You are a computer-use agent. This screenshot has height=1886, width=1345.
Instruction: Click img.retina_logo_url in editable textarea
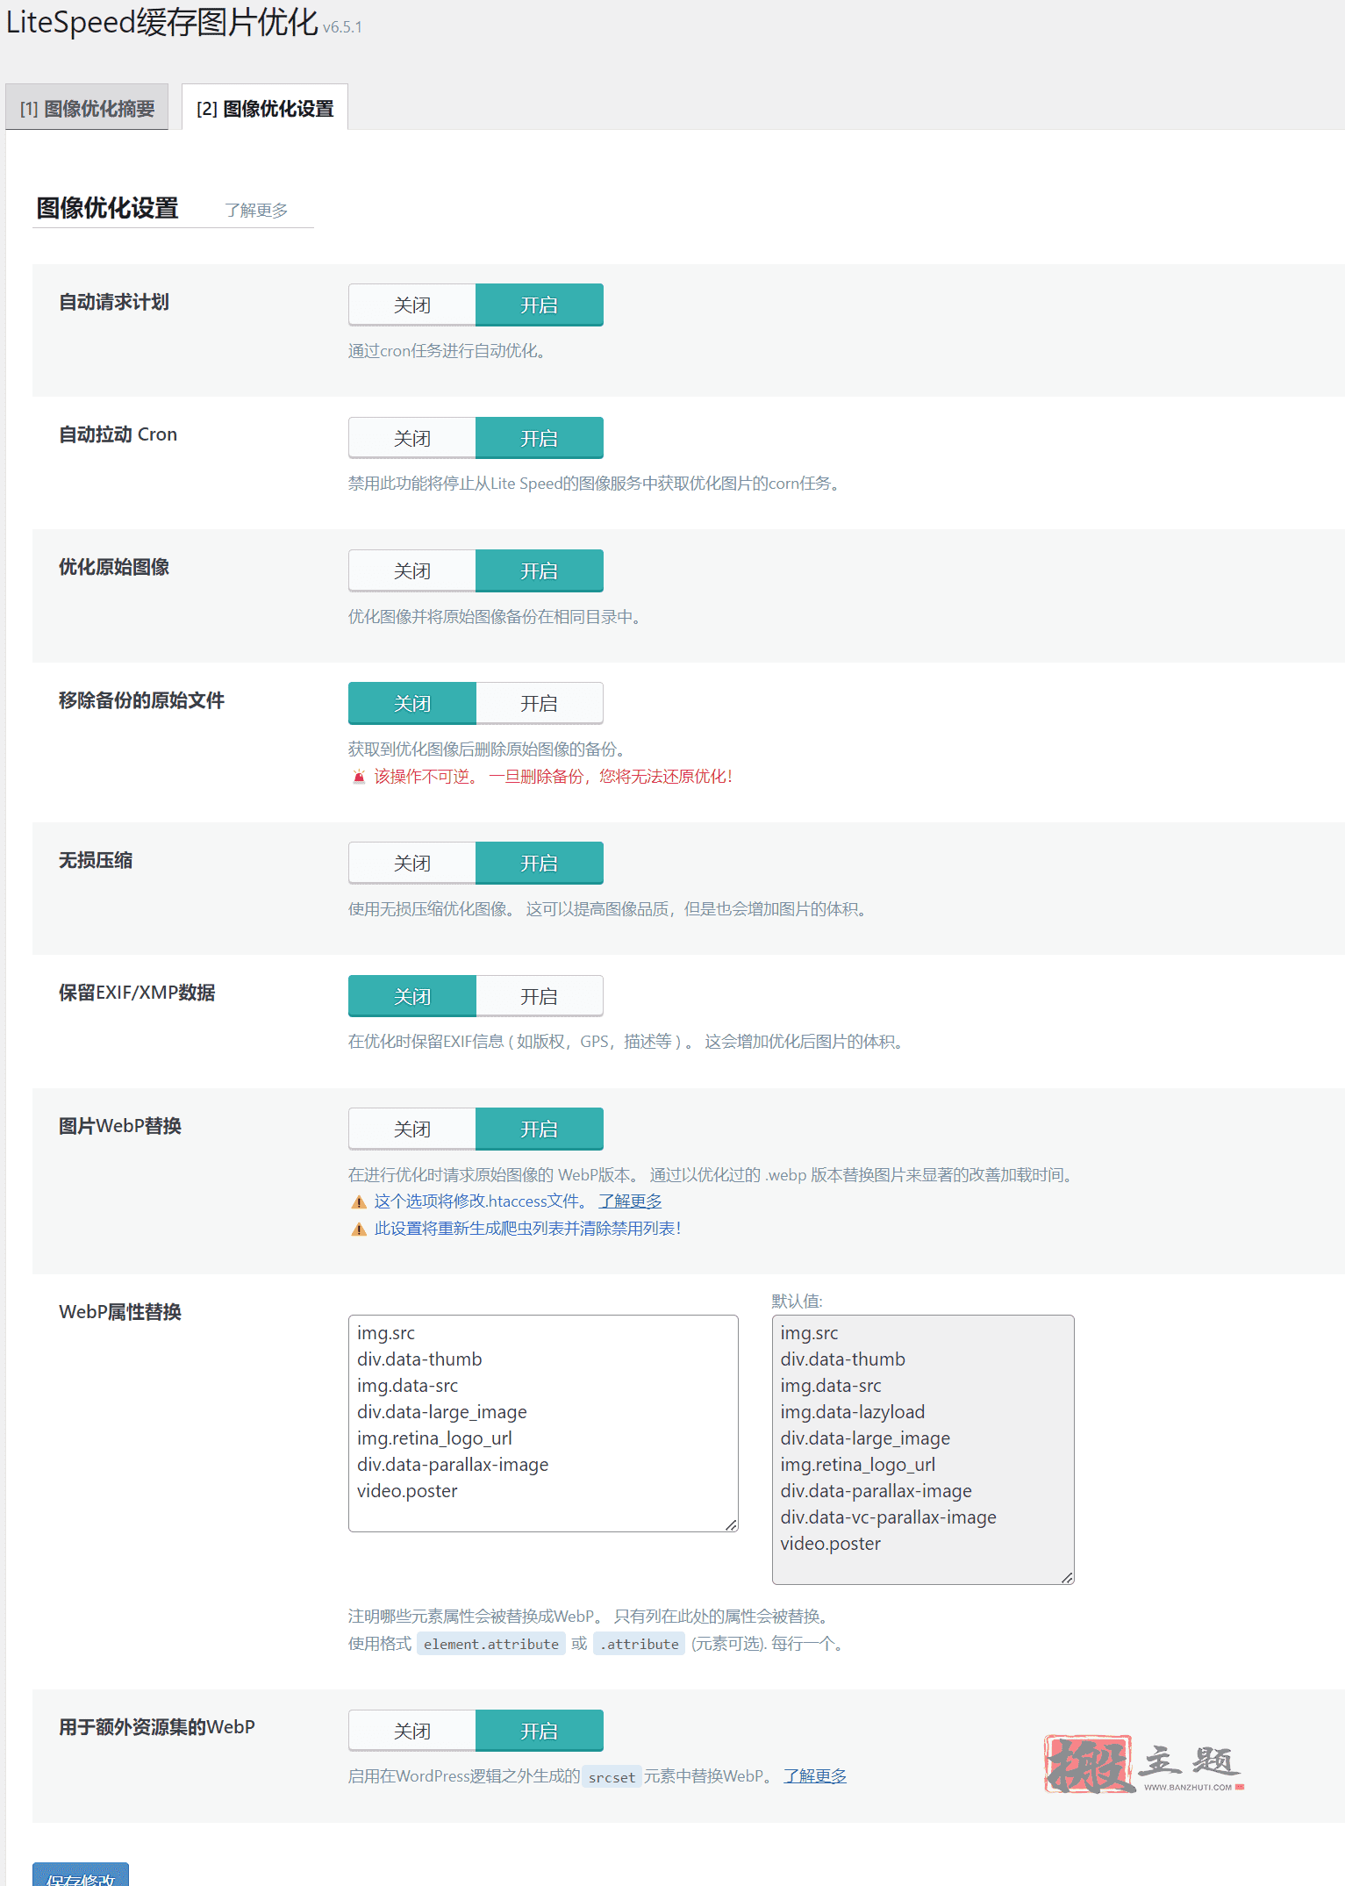[x=434, y=1438]
